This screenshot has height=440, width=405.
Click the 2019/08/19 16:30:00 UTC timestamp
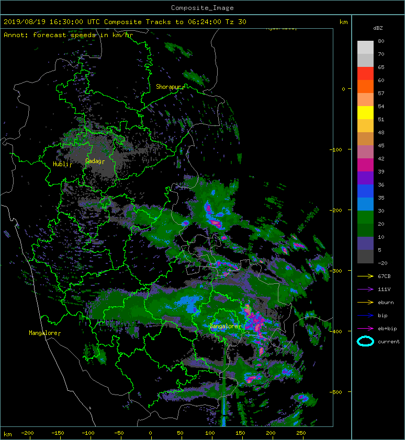(52, 22)
